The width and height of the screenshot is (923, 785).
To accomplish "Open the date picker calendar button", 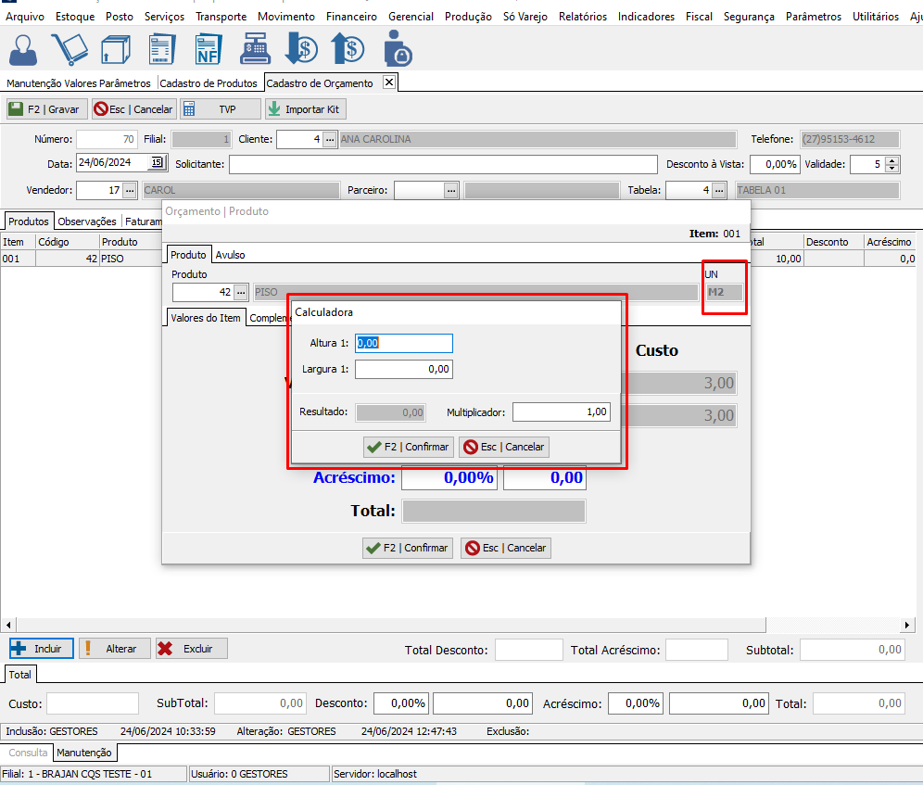I will click(157, 163).
